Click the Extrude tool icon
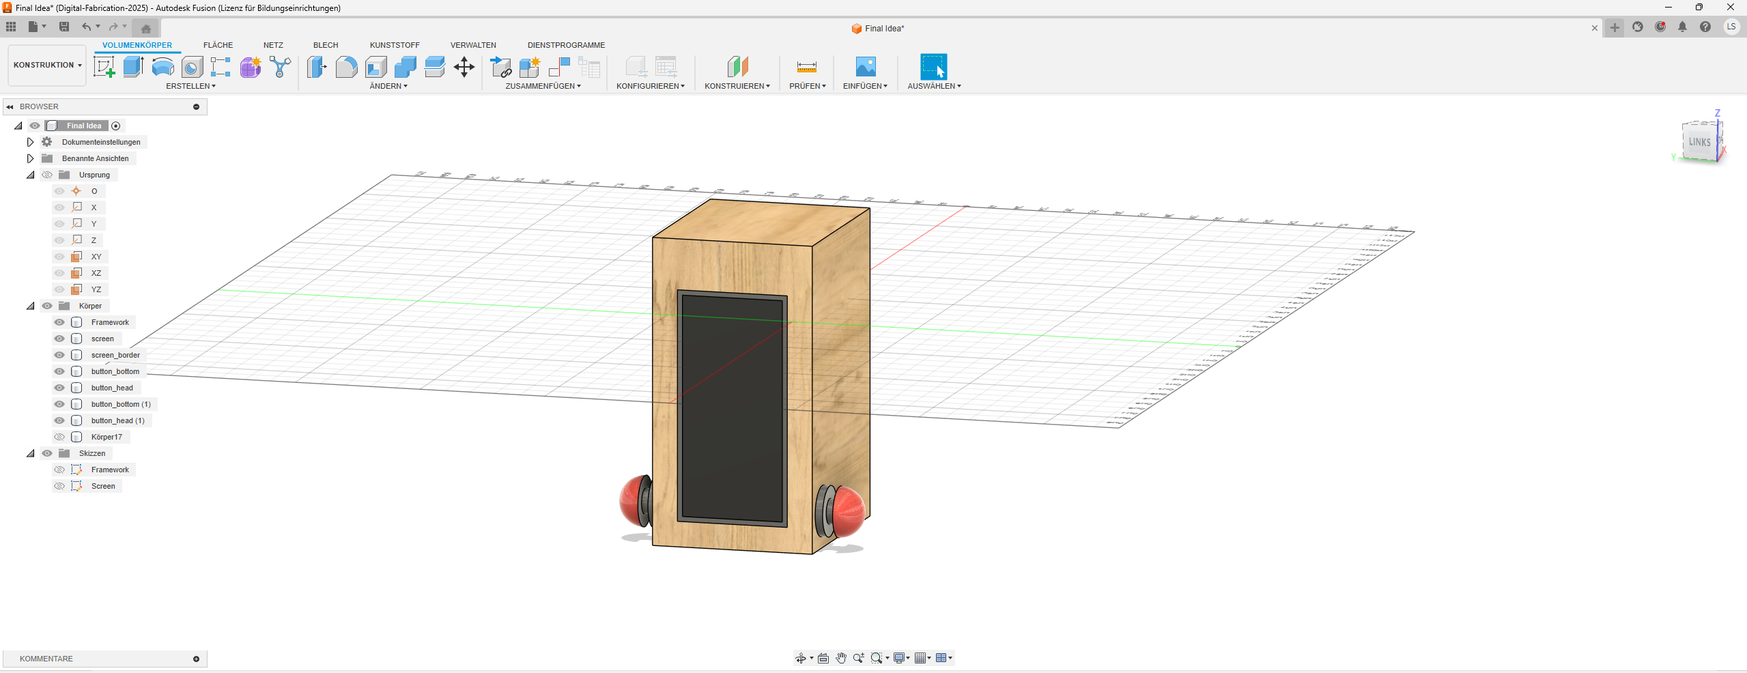Image resolution: width=1747 pixels, height=673 pixels. (133, 67)
